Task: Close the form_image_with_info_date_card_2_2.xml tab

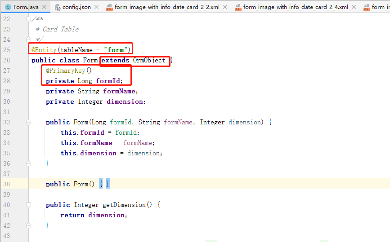Action: click(x=225, y=7)
